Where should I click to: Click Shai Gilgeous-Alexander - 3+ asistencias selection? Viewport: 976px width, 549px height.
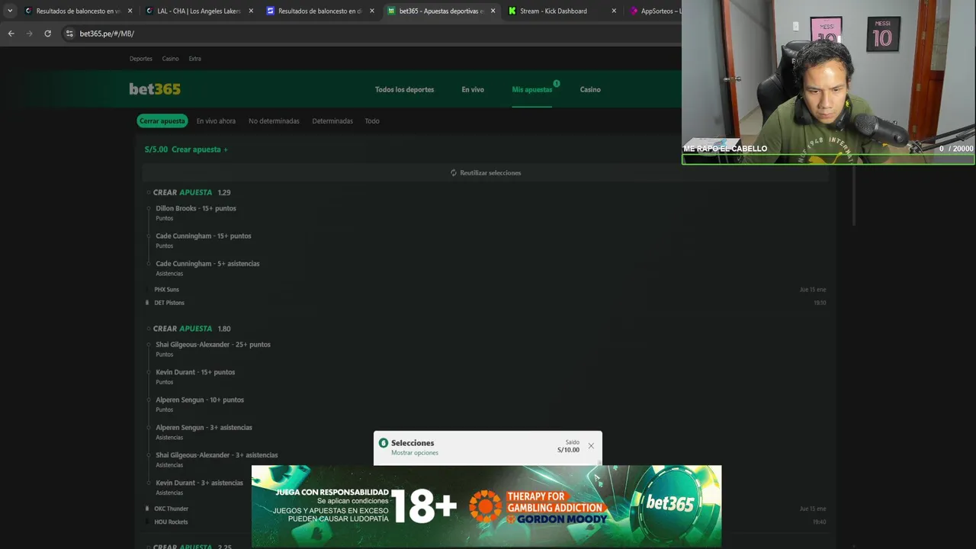217,455
